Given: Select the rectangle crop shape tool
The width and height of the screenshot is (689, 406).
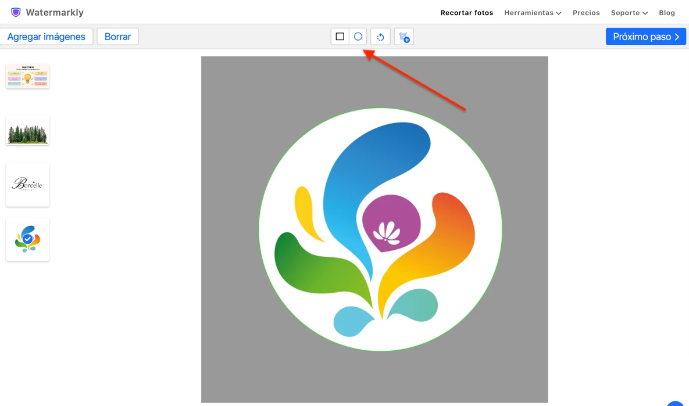Looking at the screenshot, I should coord(340,37).
